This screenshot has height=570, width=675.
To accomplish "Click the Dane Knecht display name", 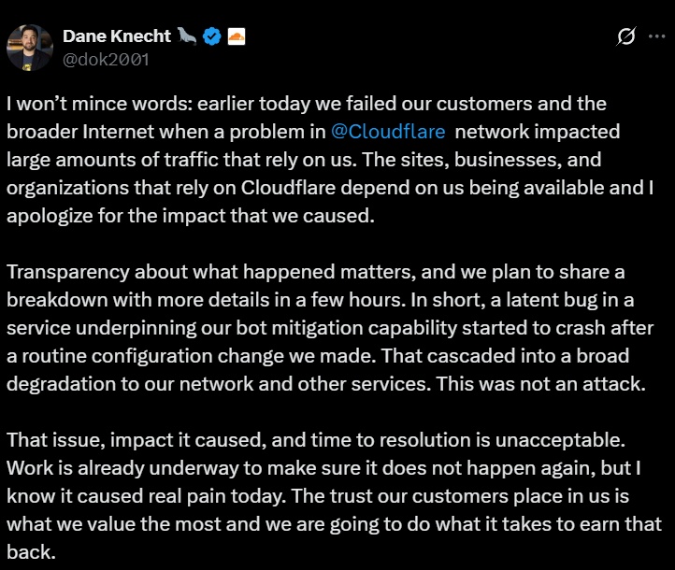I will (116, 36).
